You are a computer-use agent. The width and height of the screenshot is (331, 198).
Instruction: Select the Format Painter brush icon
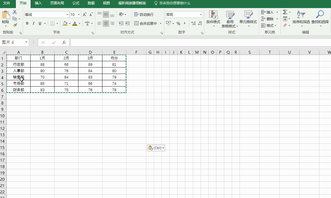15,25
